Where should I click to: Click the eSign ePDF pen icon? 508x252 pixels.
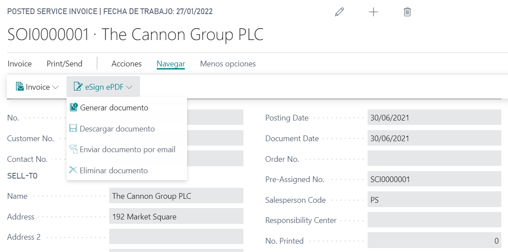pos(78,87)
